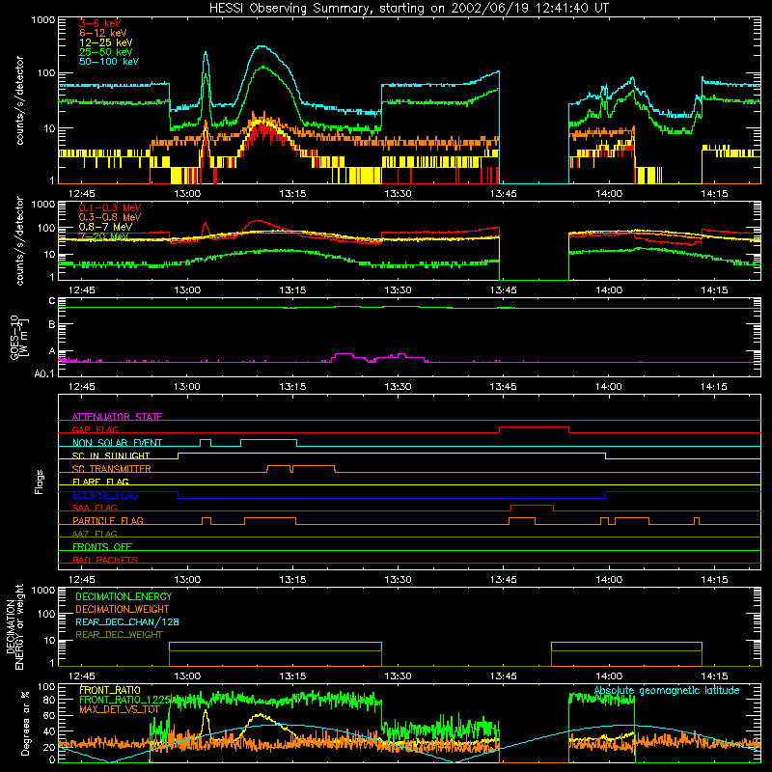
Task: Click the 0.8-7 MeV legend label
Action: pos(106,227)
